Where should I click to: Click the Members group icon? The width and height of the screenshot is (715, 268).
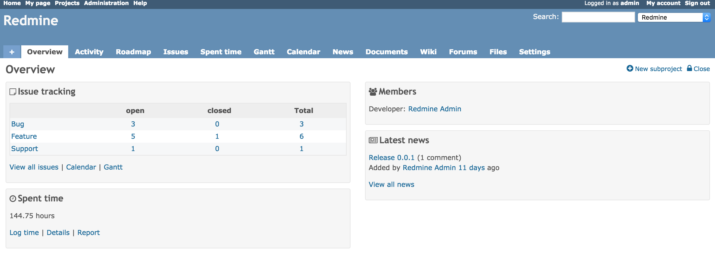(373, 92)
